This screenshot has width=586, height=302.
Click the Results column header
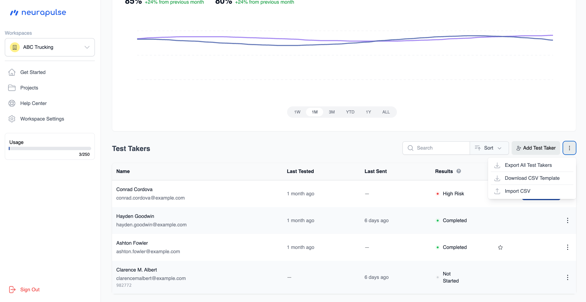(444, 171)
